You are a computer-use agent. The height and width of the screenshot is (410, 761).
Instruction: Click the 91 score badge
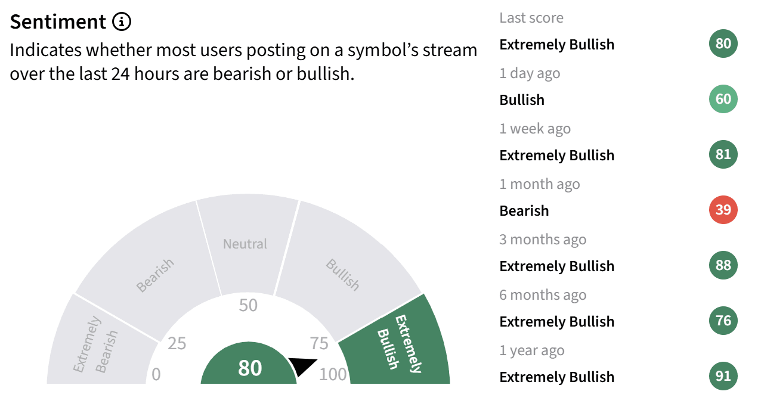[x=723, y=376]
